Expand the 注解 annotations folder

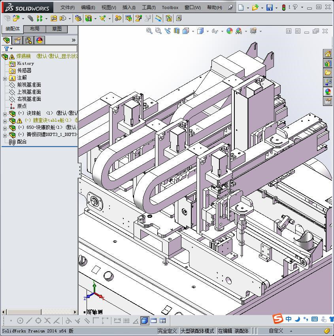[5, 78]
